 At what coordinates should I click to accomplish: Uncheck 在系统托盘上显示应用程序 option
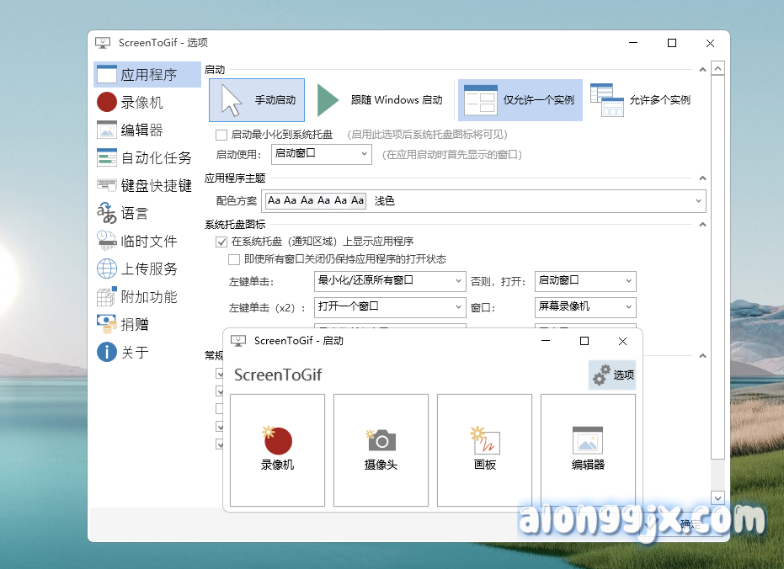click(x=221, y=242)
